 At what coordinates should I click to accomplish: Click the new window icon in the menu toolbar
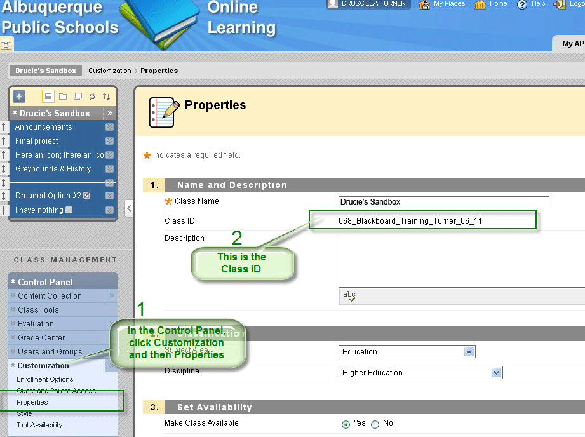click(77, 97)
